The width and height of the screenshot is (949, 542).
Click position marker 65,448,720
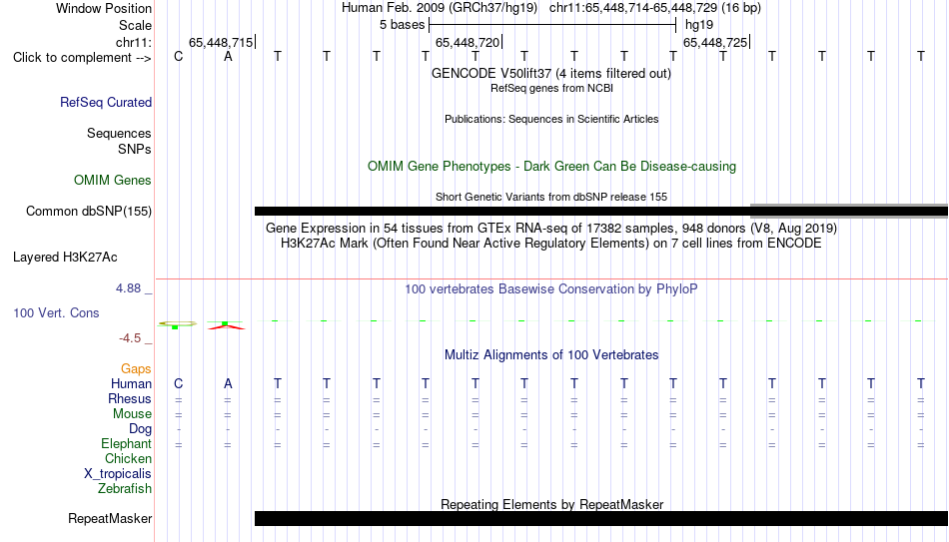click(468, 42)
